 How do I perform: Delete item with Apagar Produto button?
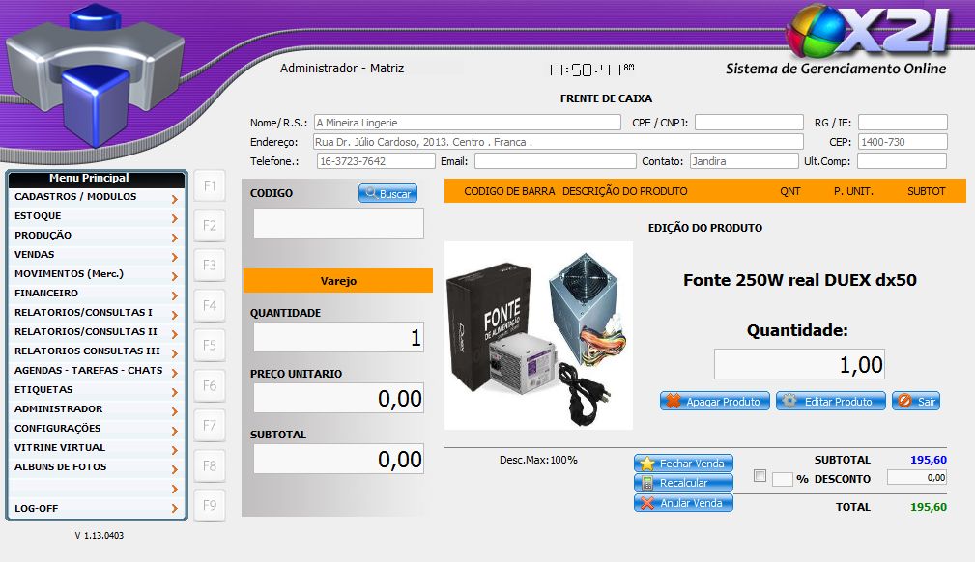(x=715, y=401)
